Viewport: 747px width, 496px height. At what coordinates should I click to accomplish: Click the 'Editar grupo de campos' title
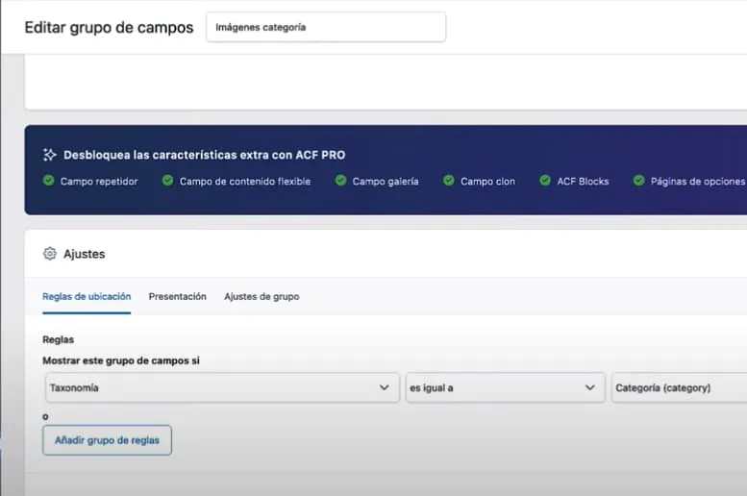click(x=109, y=28)
